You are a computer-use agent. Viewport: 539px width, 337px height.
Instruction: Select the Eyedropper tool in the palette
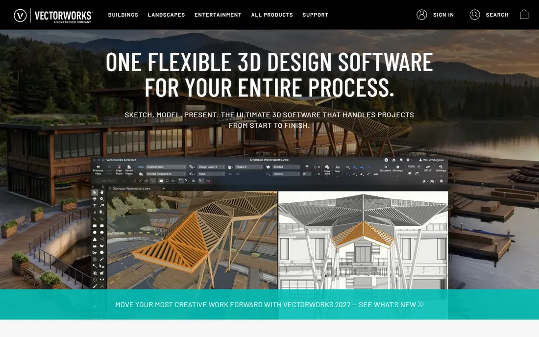click(102, 260)
